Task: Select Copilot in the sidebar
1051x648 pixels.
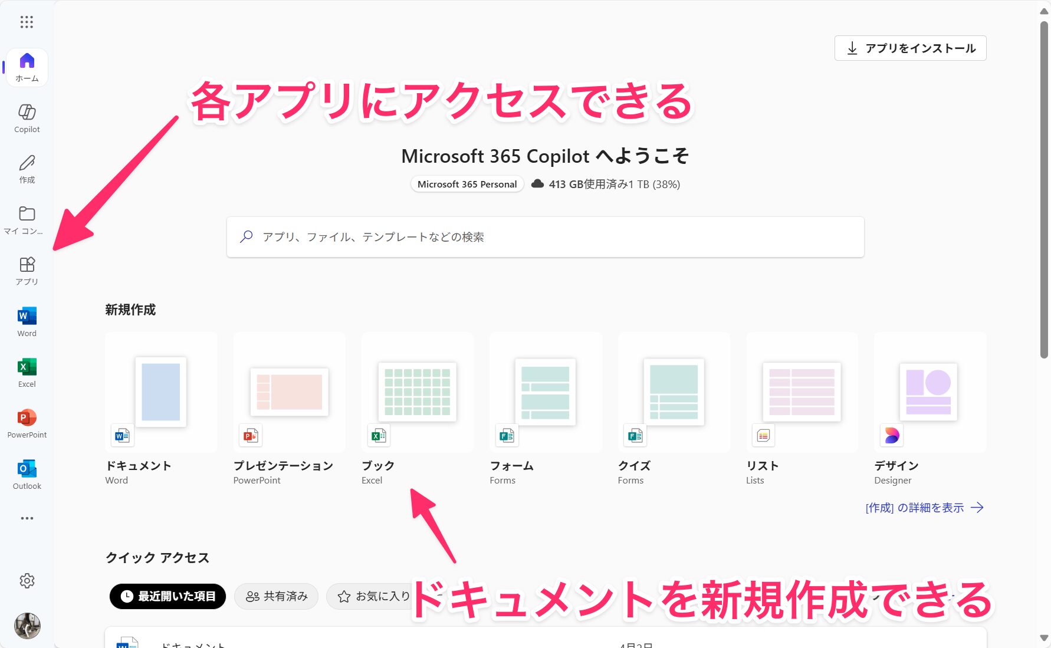Action: [x=26, y=117]
